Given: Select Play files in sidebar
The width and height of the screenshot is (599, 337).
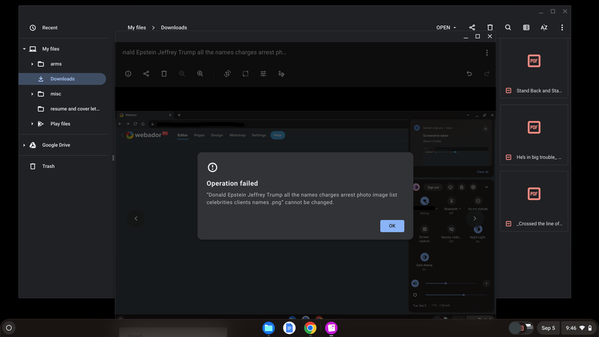Looking at the screenshot, I should click(61, 124).
